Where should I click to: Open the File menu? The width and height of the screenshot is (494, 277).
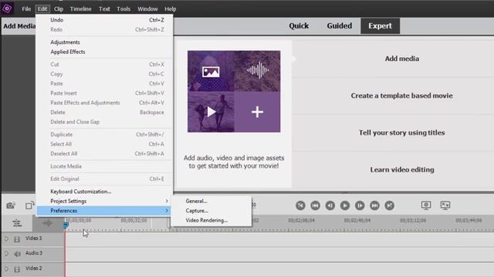click(26, 8)
